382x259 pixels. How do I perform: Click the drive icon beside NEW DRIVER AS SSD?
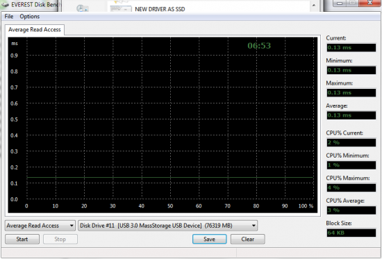click(x=121, y=8)
